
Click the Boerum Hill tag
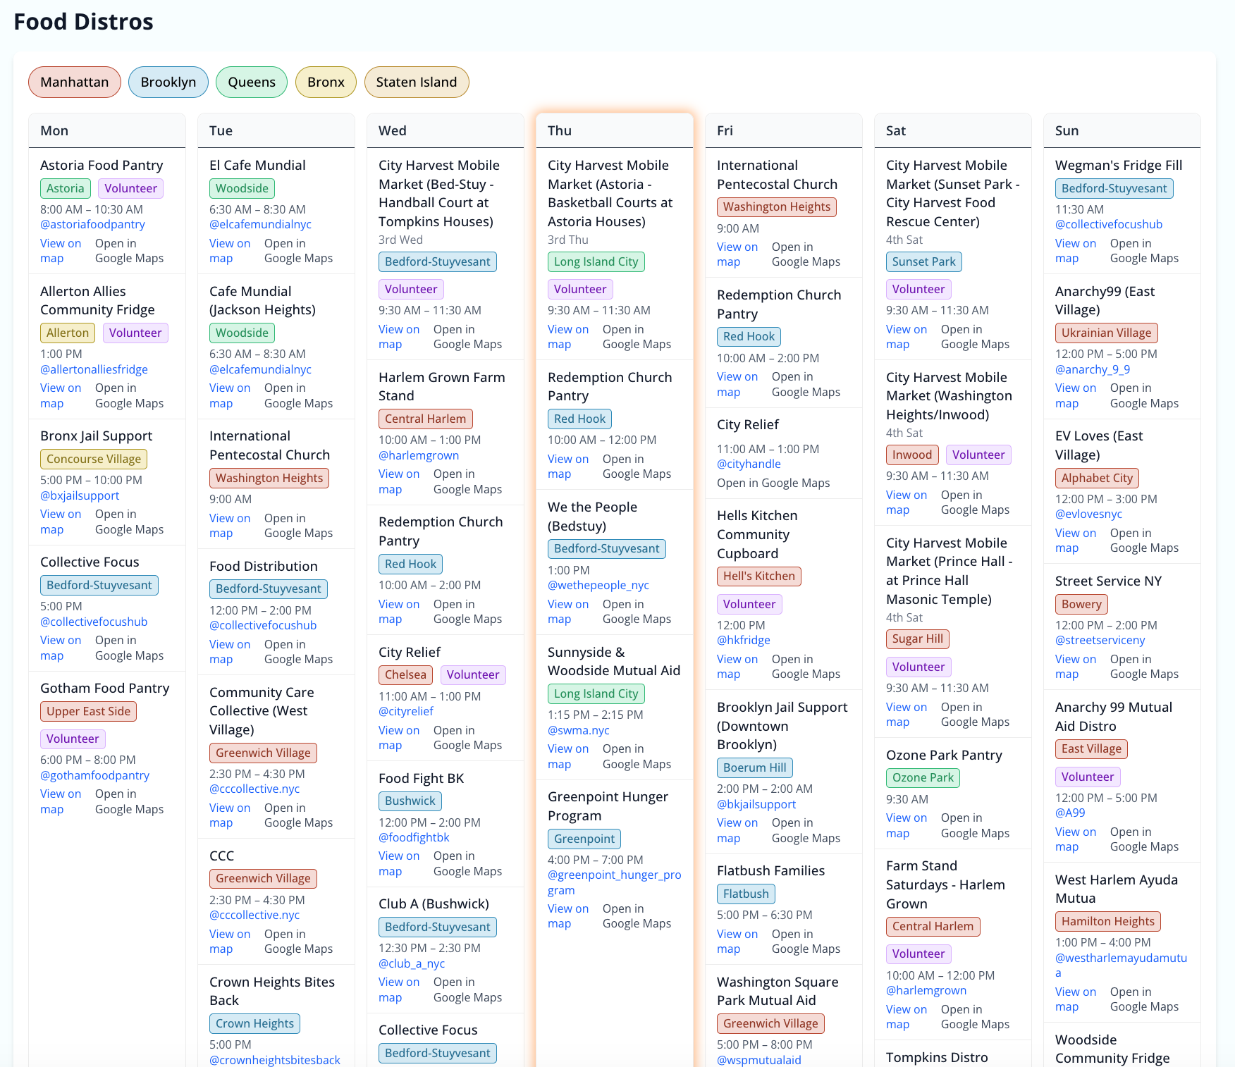(x=754, y=768)
